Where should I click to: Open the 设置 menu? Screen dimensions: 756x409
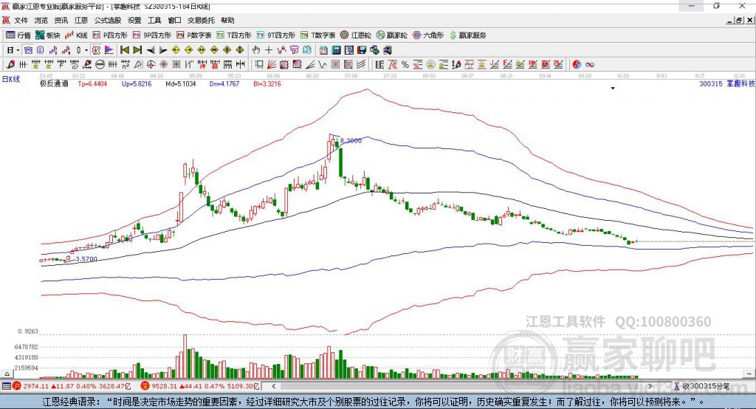click(134, 20)
